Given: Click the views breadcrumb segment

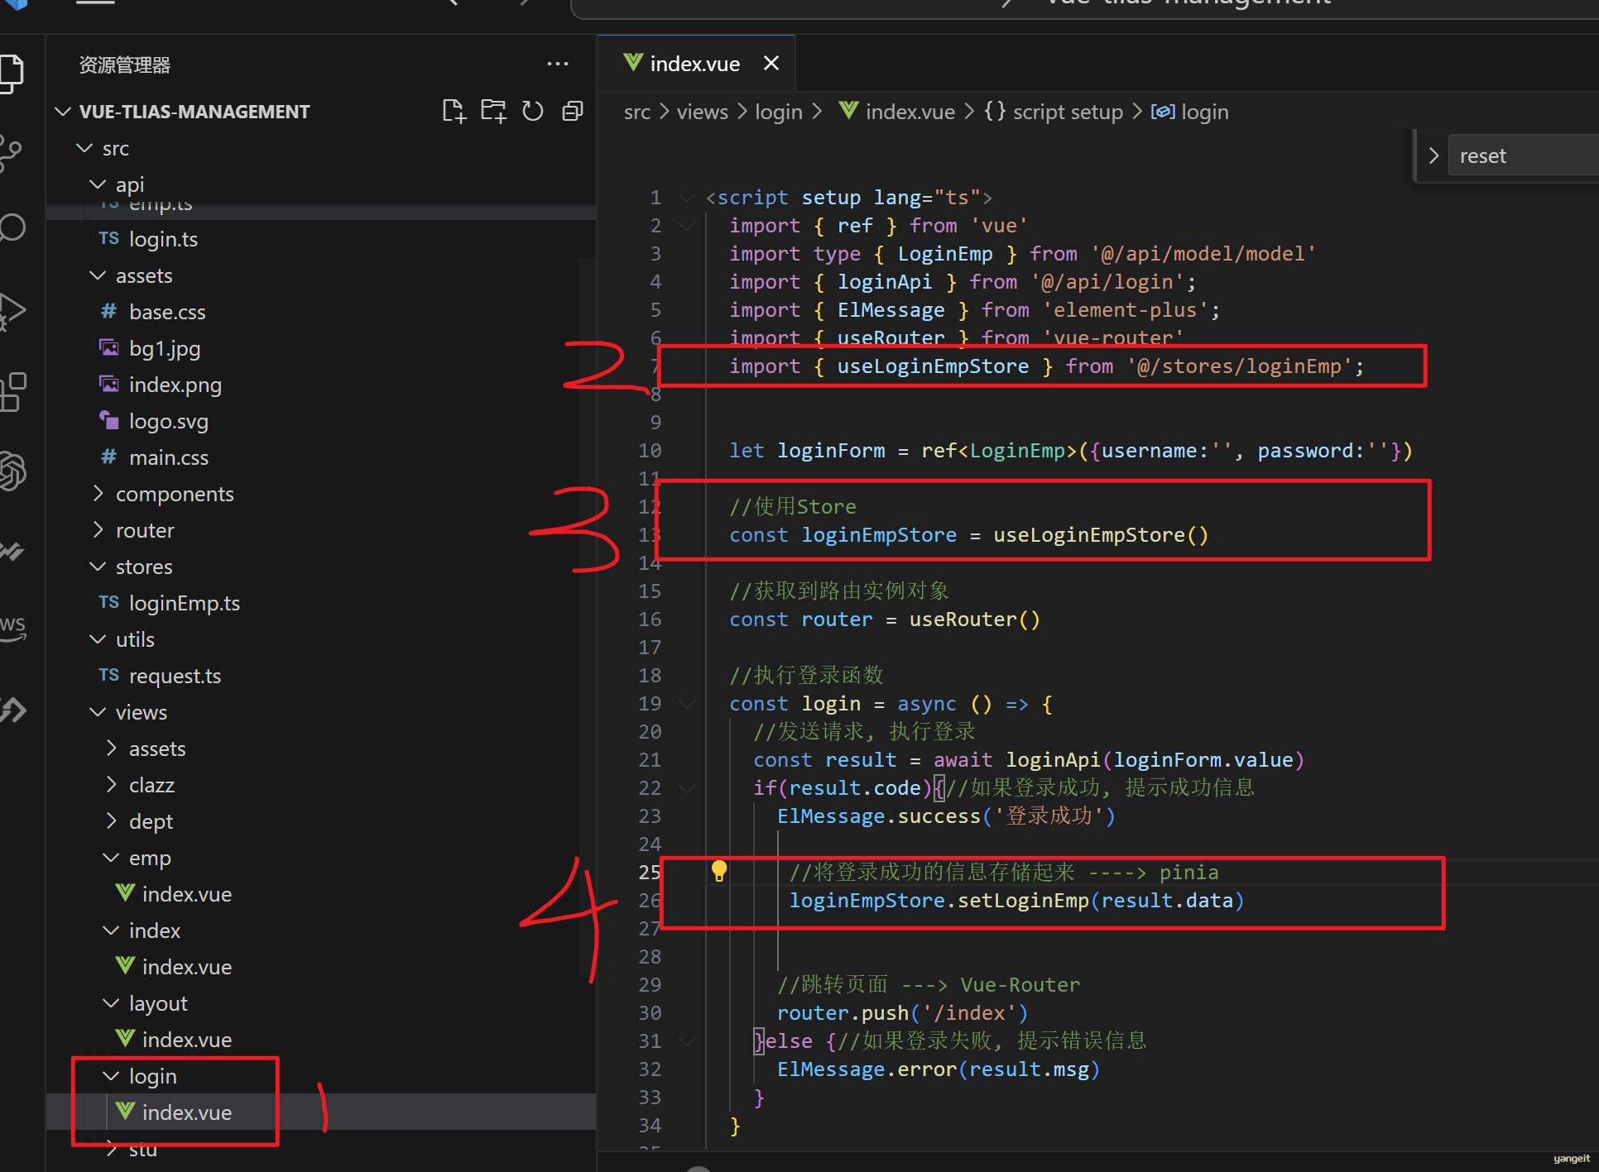Looking at the screenshot, I should click(x=702, y=112).
